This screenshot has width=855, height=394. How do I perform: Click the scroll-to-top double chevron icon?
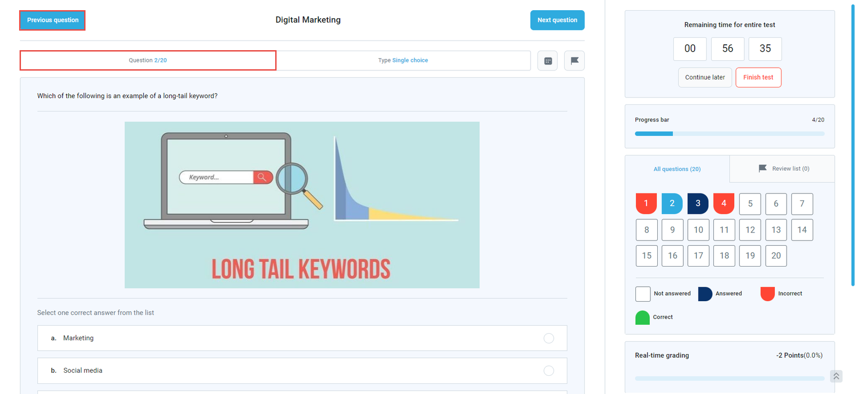click(836, 376)
